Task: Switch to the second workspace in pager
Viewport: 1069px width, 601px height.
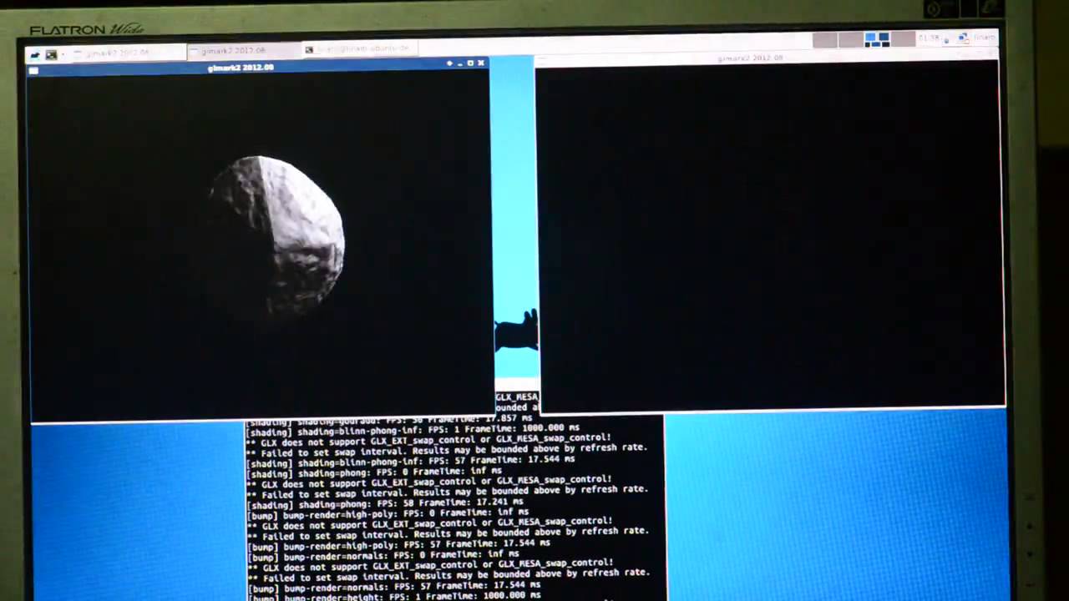Action: tap(851, 39)
